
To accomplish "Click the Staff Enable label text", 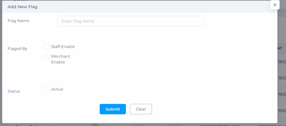I will [63, 46].
